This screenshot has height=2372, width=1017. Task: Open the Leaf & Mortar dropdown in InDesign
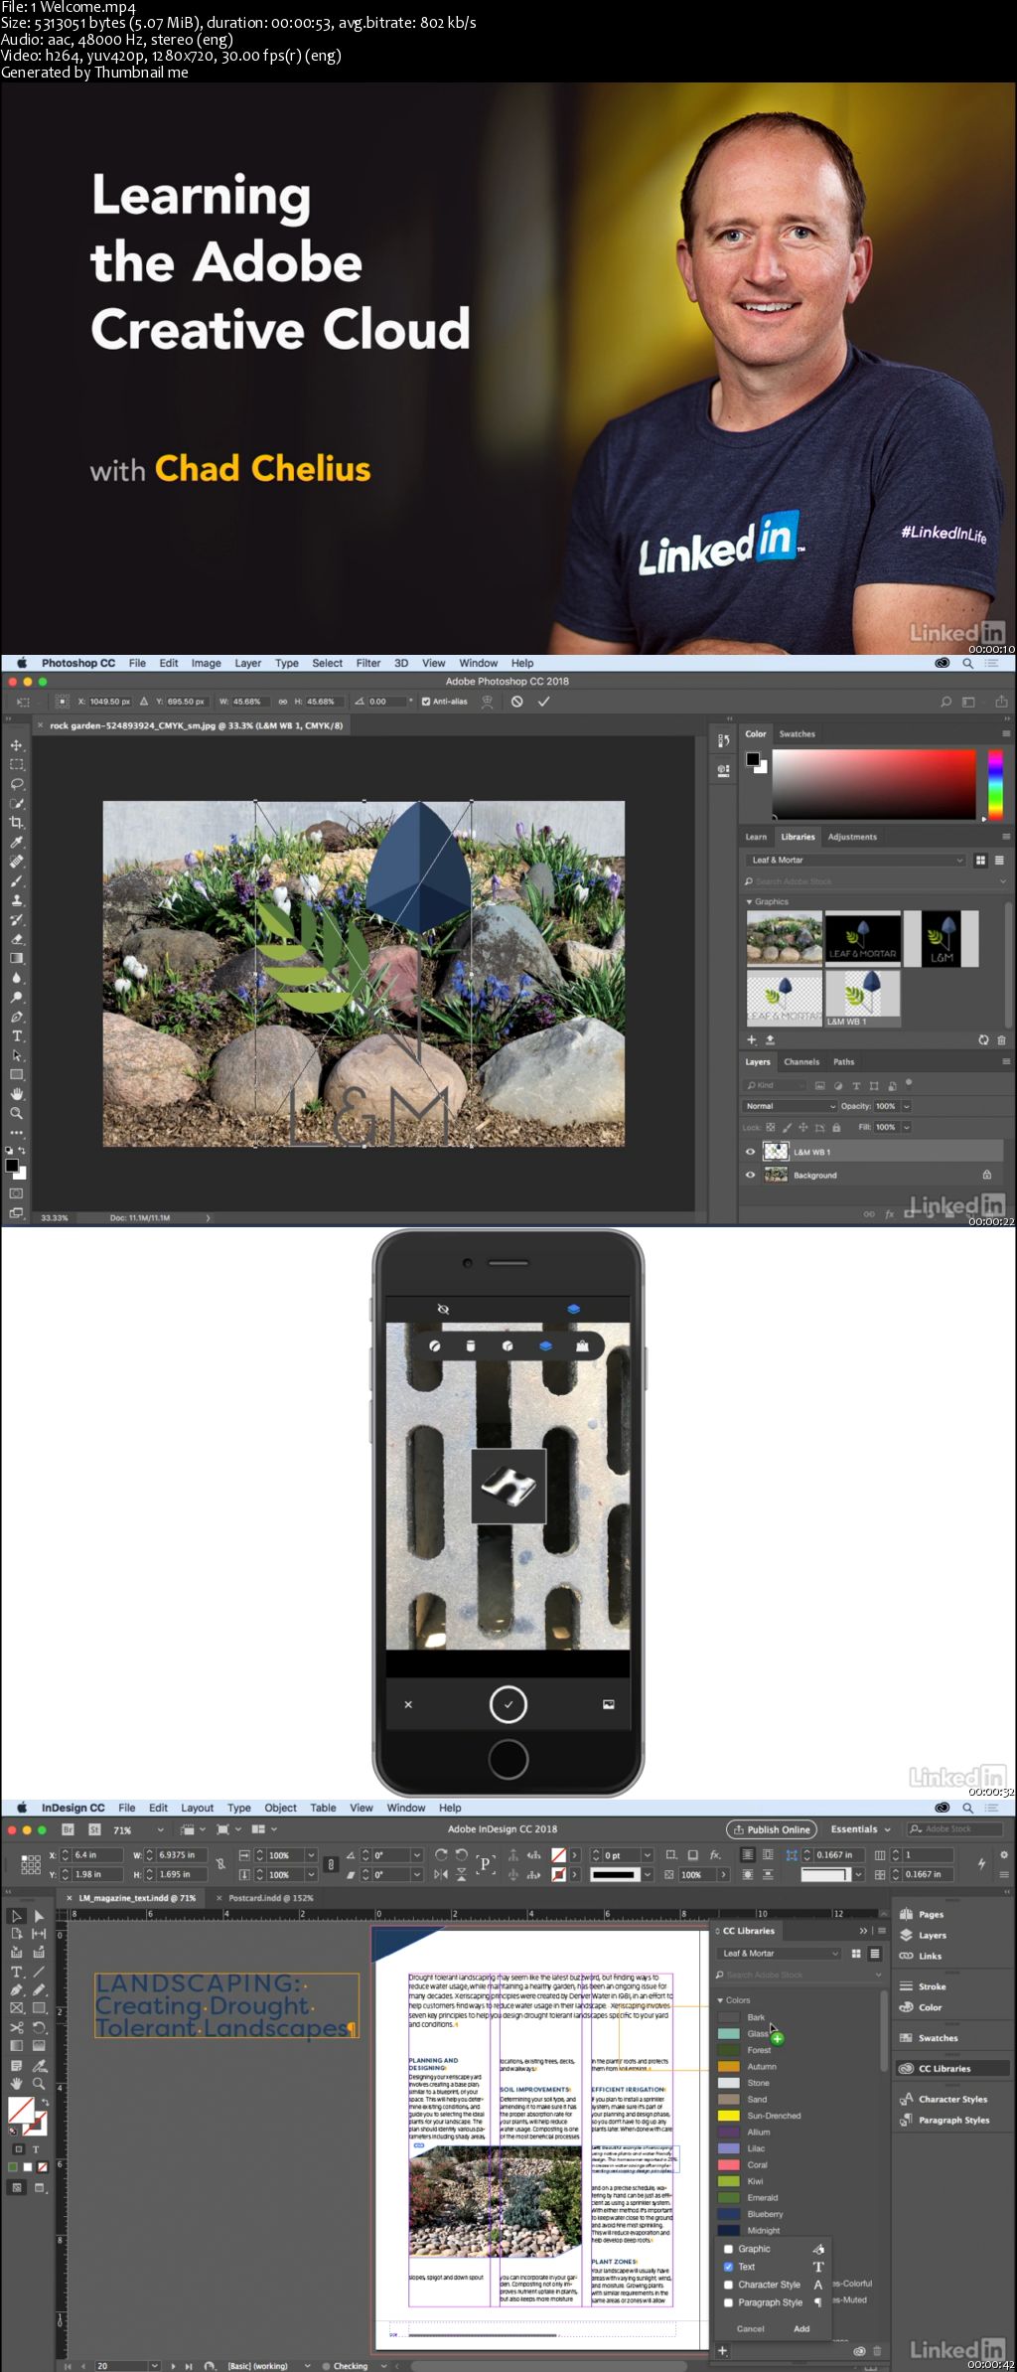[781, 1954]
